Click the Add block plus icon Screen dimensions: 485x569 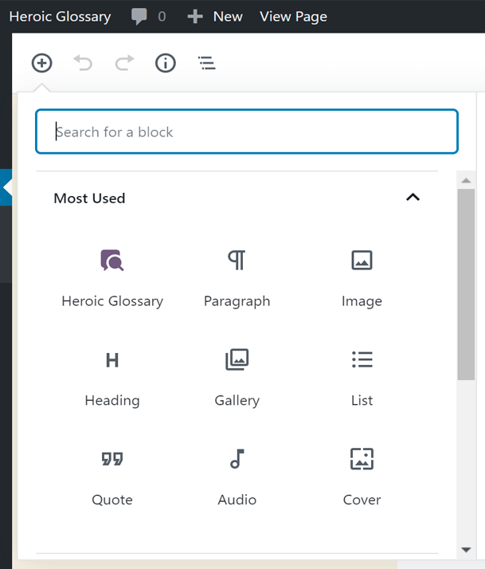coord(41,63)
